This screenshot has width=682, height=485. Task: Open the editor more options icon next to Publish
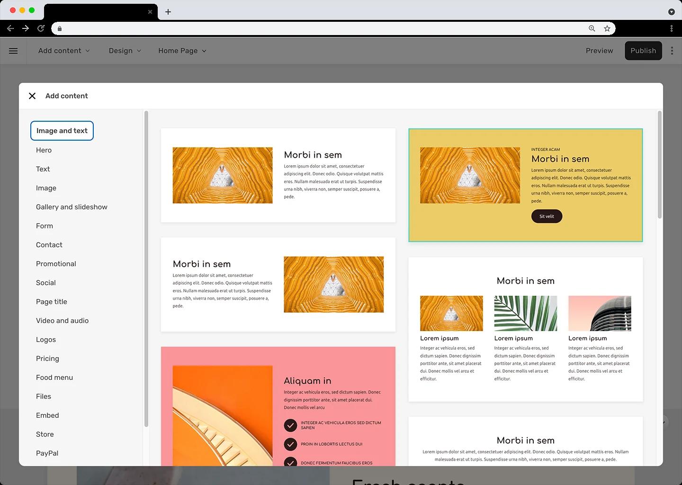[672, 51]
